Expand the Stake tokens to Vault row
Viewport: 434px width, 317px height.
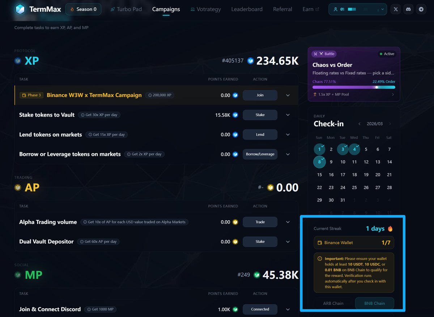288,115
